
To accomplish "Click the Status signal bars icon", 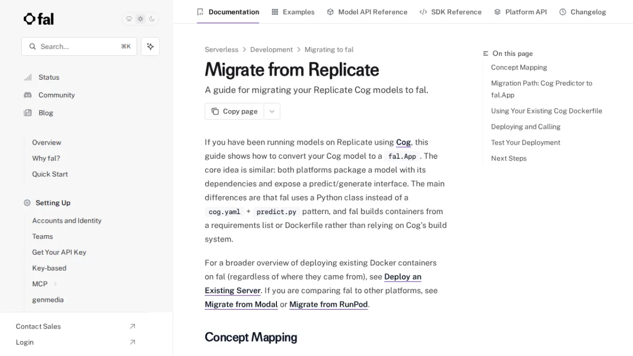I will [x=27, y=77].
